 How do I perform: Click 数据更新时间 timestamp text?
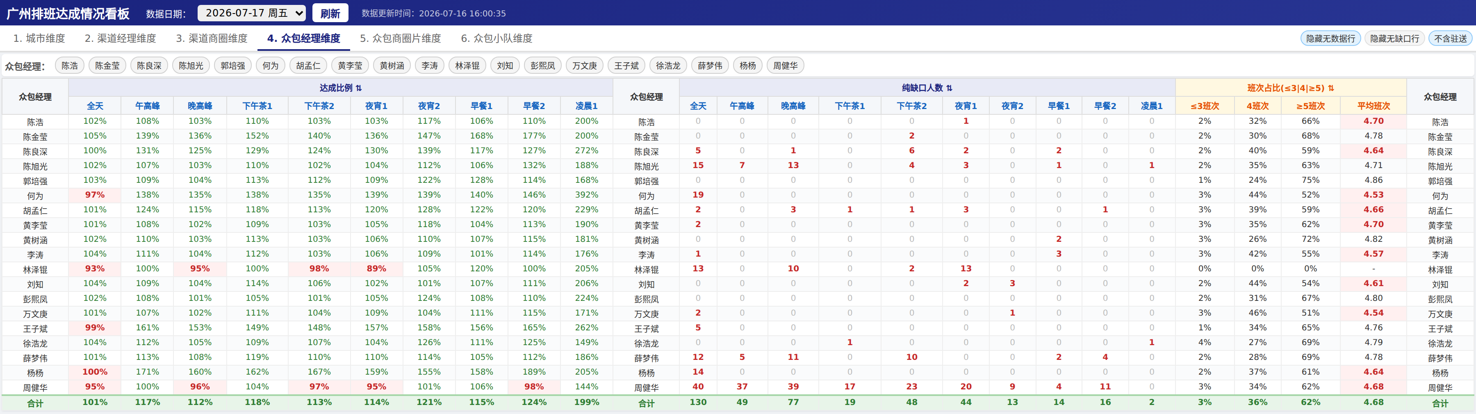(434, 13)
